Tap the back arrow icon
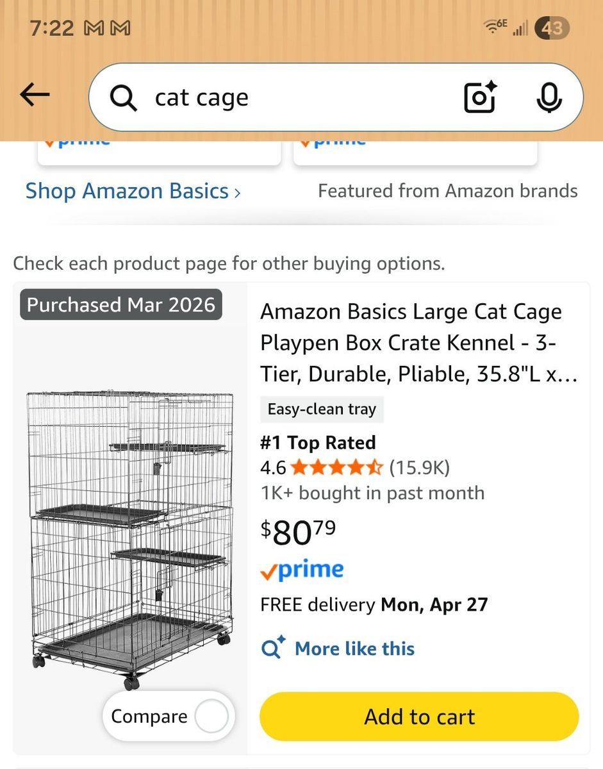This screenshot has width=603, height=769. coord(35,95)
